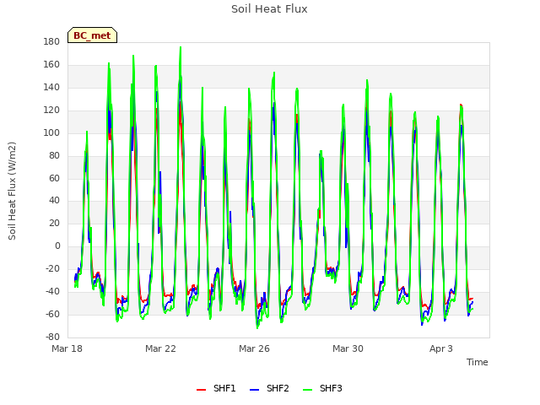Click the tallest green SHF3 peak near 176
The height and width of the screenshot is (405, 540).
coord(180,48)
